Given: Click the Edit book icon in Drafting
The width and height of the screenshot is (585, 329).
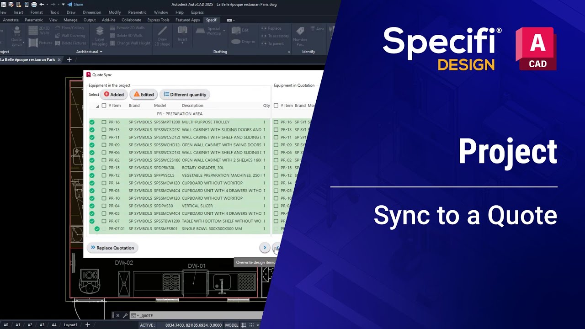Looking at the screenshot, I should coord(236,30).
